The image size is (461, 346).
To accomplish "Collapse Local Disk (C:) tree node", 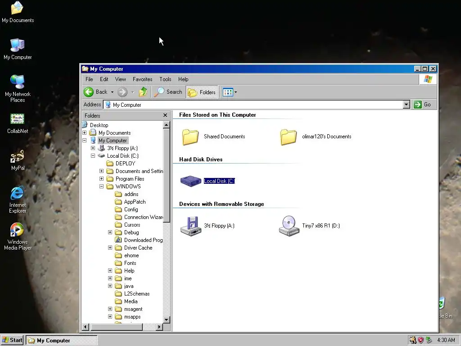I will [93, 155].
